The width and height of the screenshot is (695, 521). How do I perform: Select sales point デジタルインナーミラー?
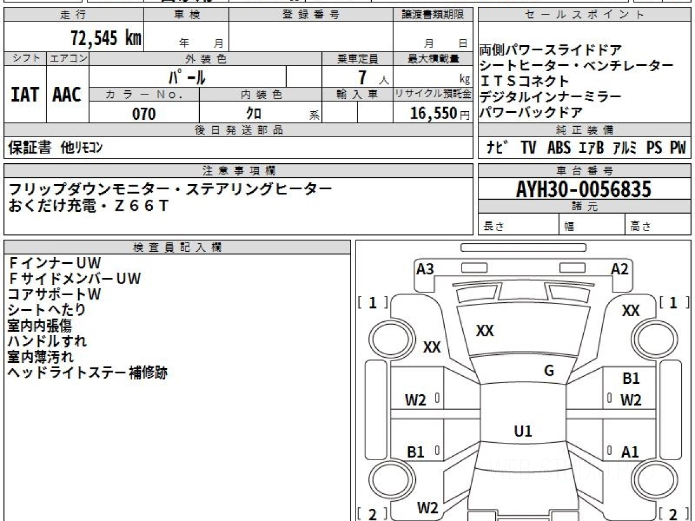[x=551, y=97]
